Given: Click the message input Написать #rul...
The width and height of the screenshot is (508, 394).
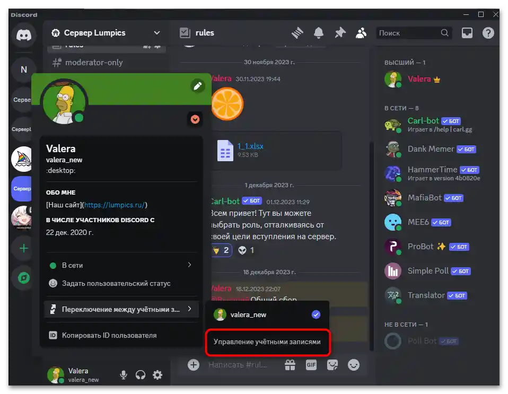Looking at the screenshot, I should (238, 365).
